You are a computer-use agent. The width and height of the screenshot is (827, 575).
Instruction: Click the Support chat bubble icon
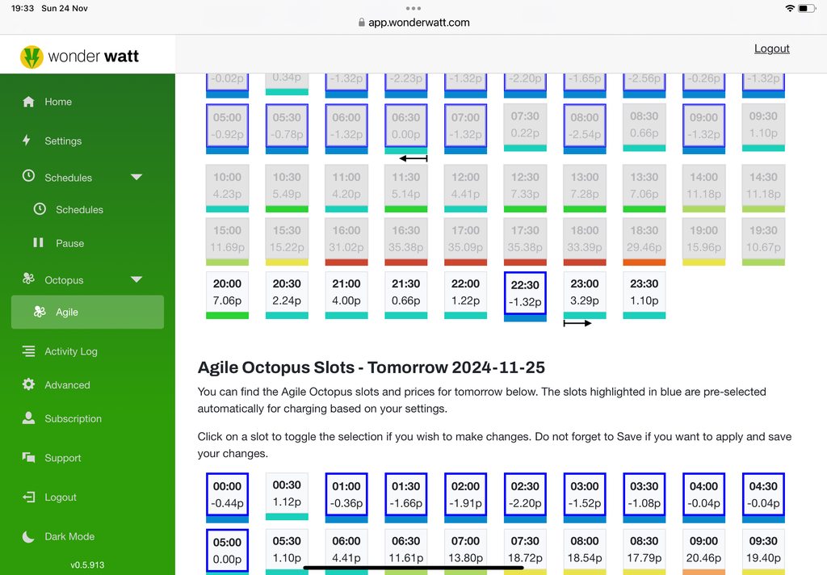click(x=29, y=458)
